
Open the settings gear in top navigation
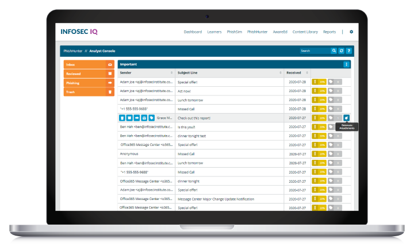point(351,32)
